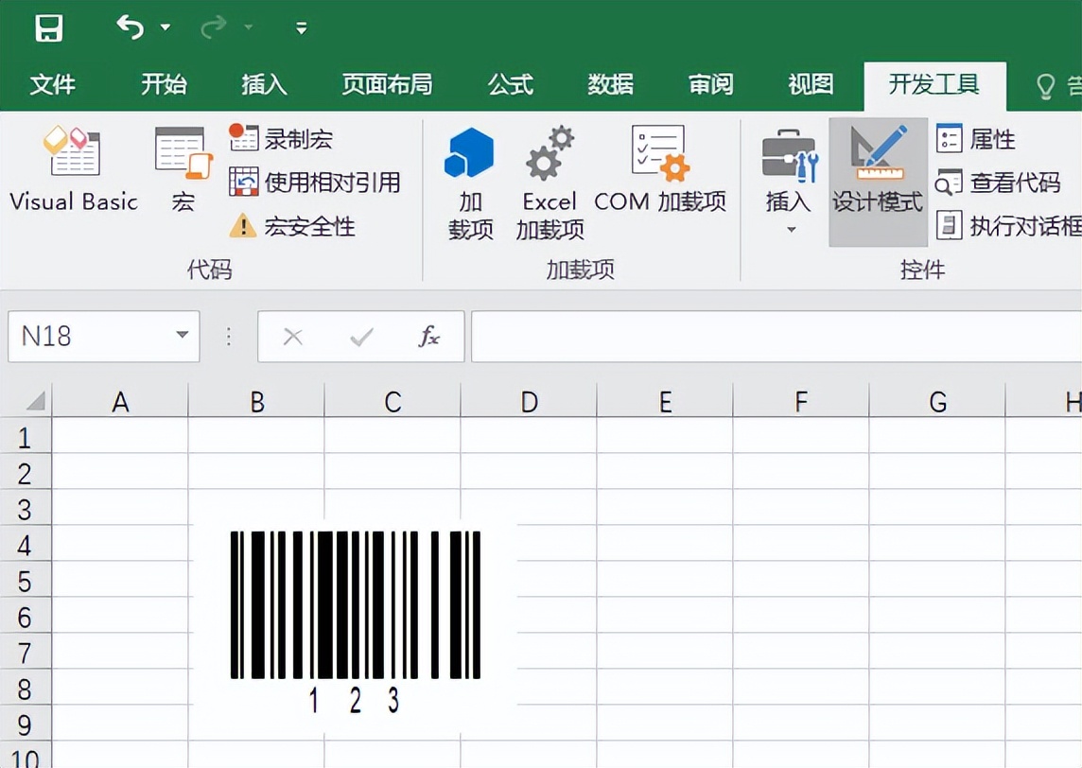Select column E header
This screenshot has width=1082, height=768.
click(665, 401)
